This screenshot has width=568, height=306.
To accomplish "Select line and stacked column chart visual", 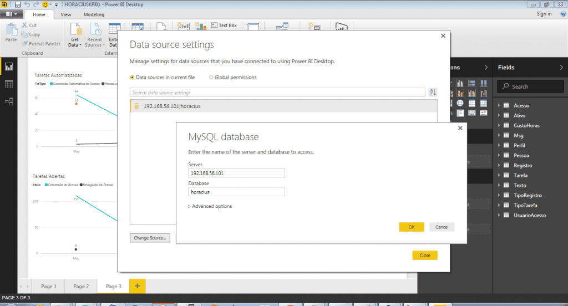I will pyautogui.click(x=460, y=94).
